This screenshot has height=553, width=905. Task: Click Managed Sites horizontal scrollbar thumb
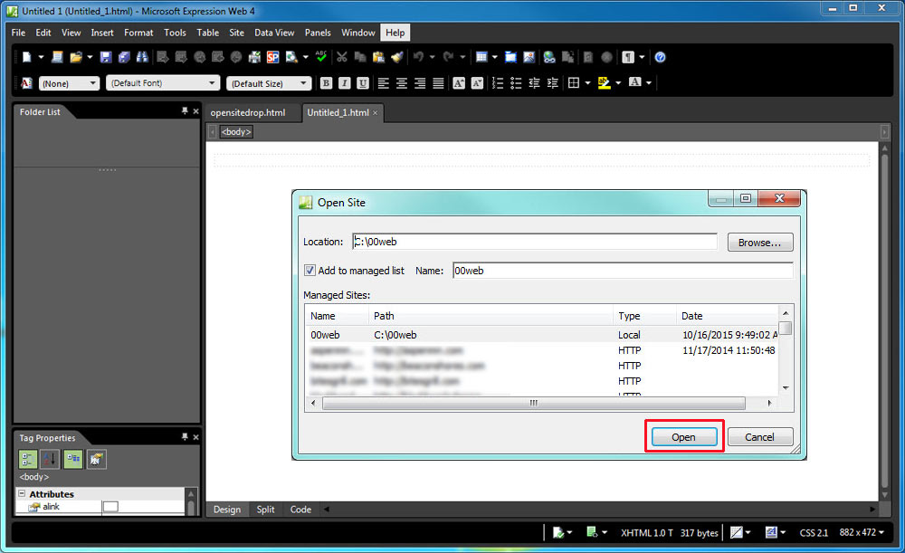click(534, 403)
